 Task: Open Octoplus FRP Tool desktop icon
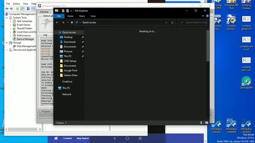coord(231,4)
